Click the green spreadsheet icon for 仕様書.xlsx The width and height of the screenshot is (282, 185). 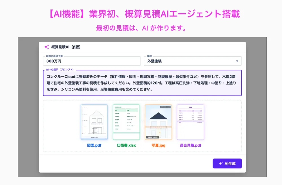tap(126, 121)
